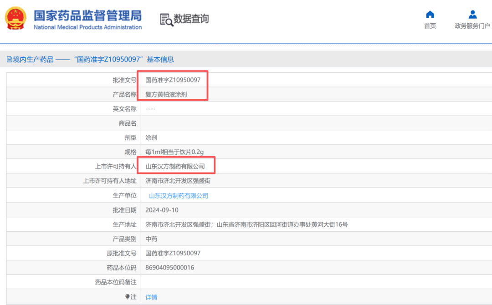Click the 商品名 label
Viewport: 492px width, 305px height.
[x=128, y=123]
